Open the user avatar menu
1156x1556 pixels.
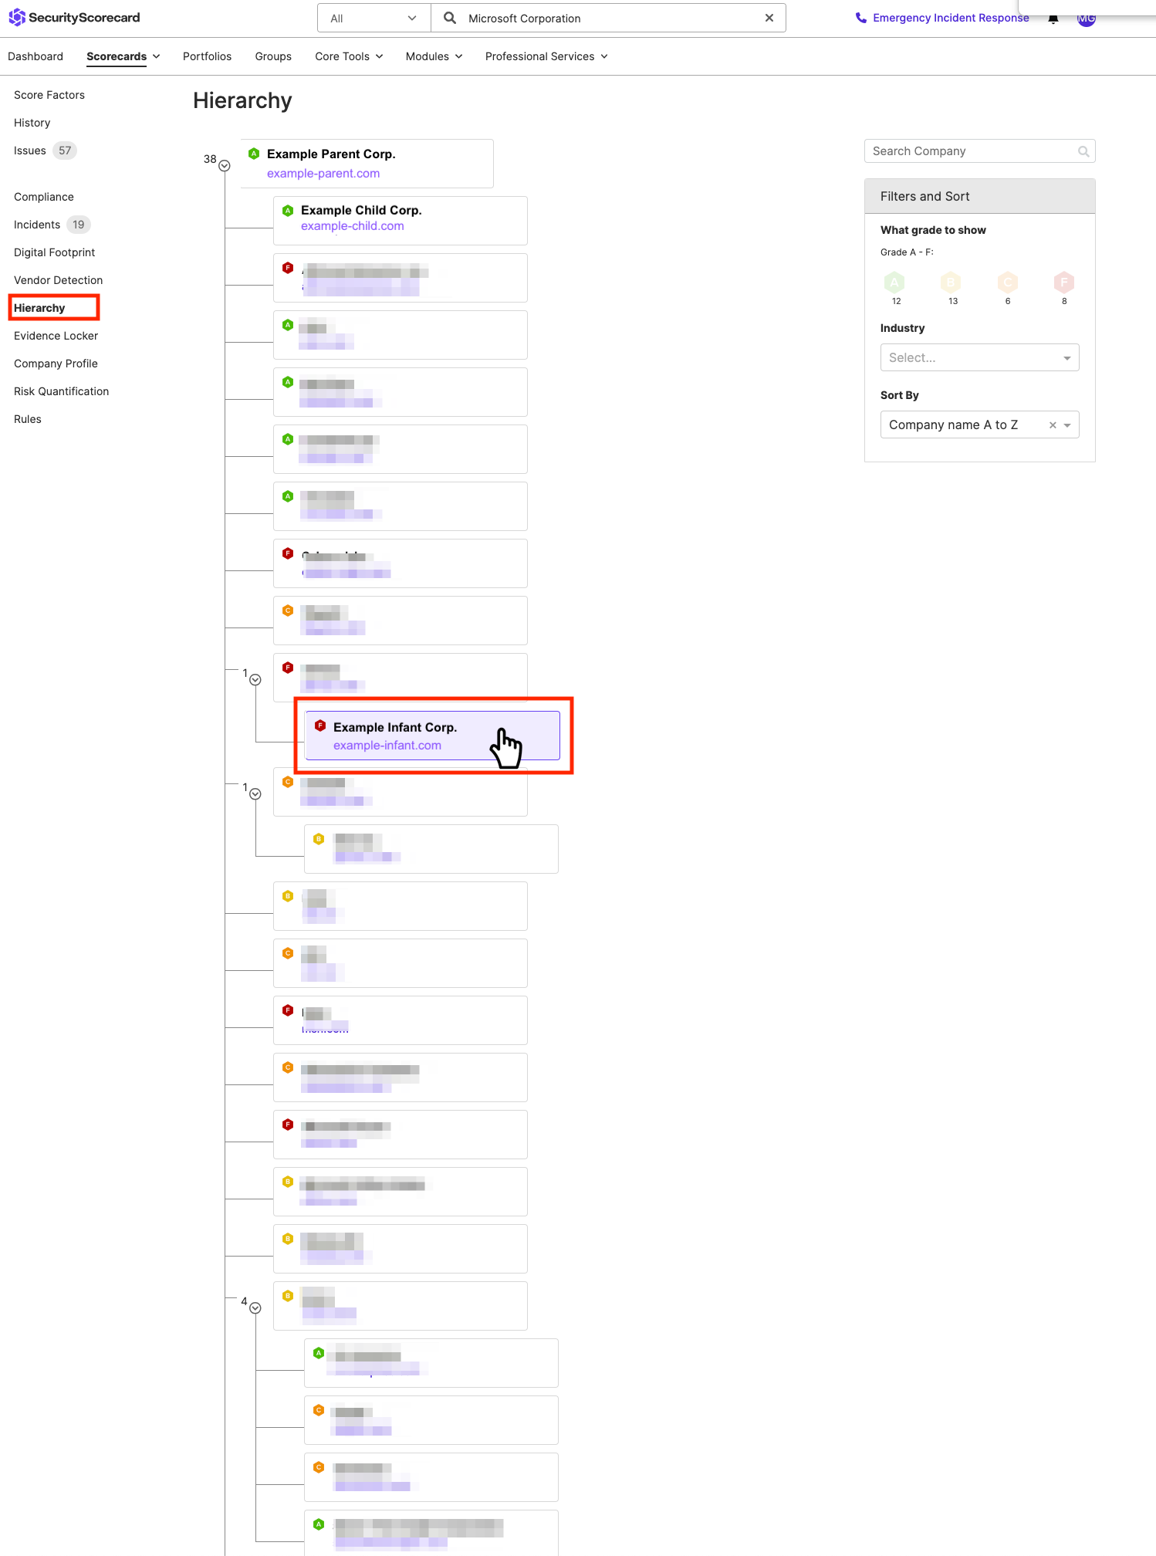coord(1087,19)
